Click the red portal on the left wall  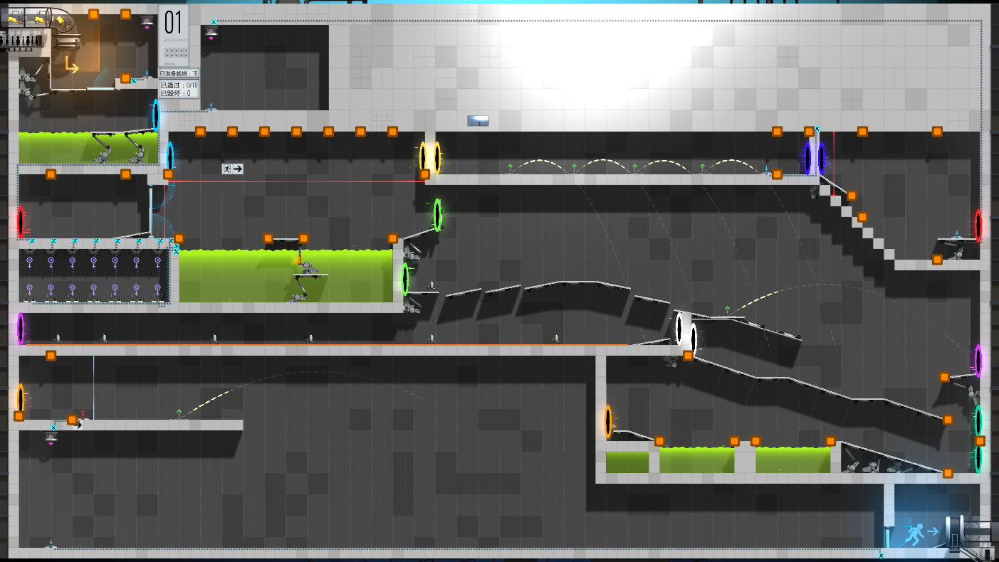(21, 222)
